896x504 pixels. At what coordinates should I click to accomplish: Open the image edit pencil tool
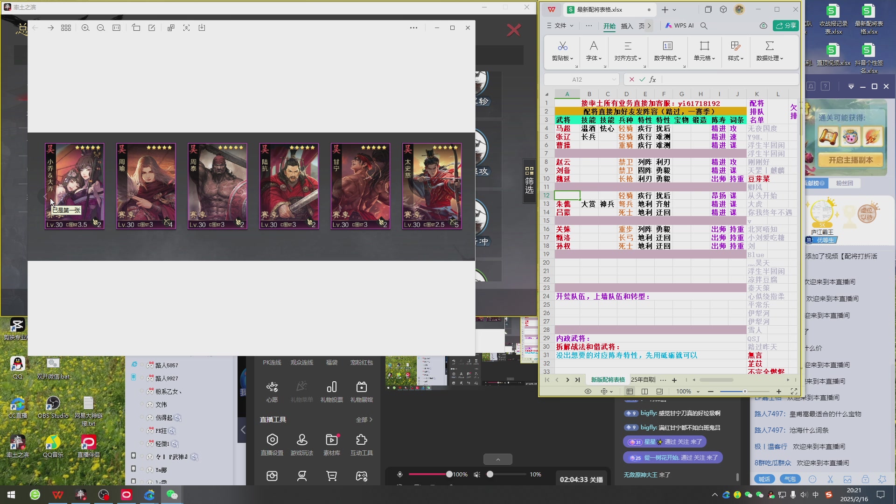point(152,28)
